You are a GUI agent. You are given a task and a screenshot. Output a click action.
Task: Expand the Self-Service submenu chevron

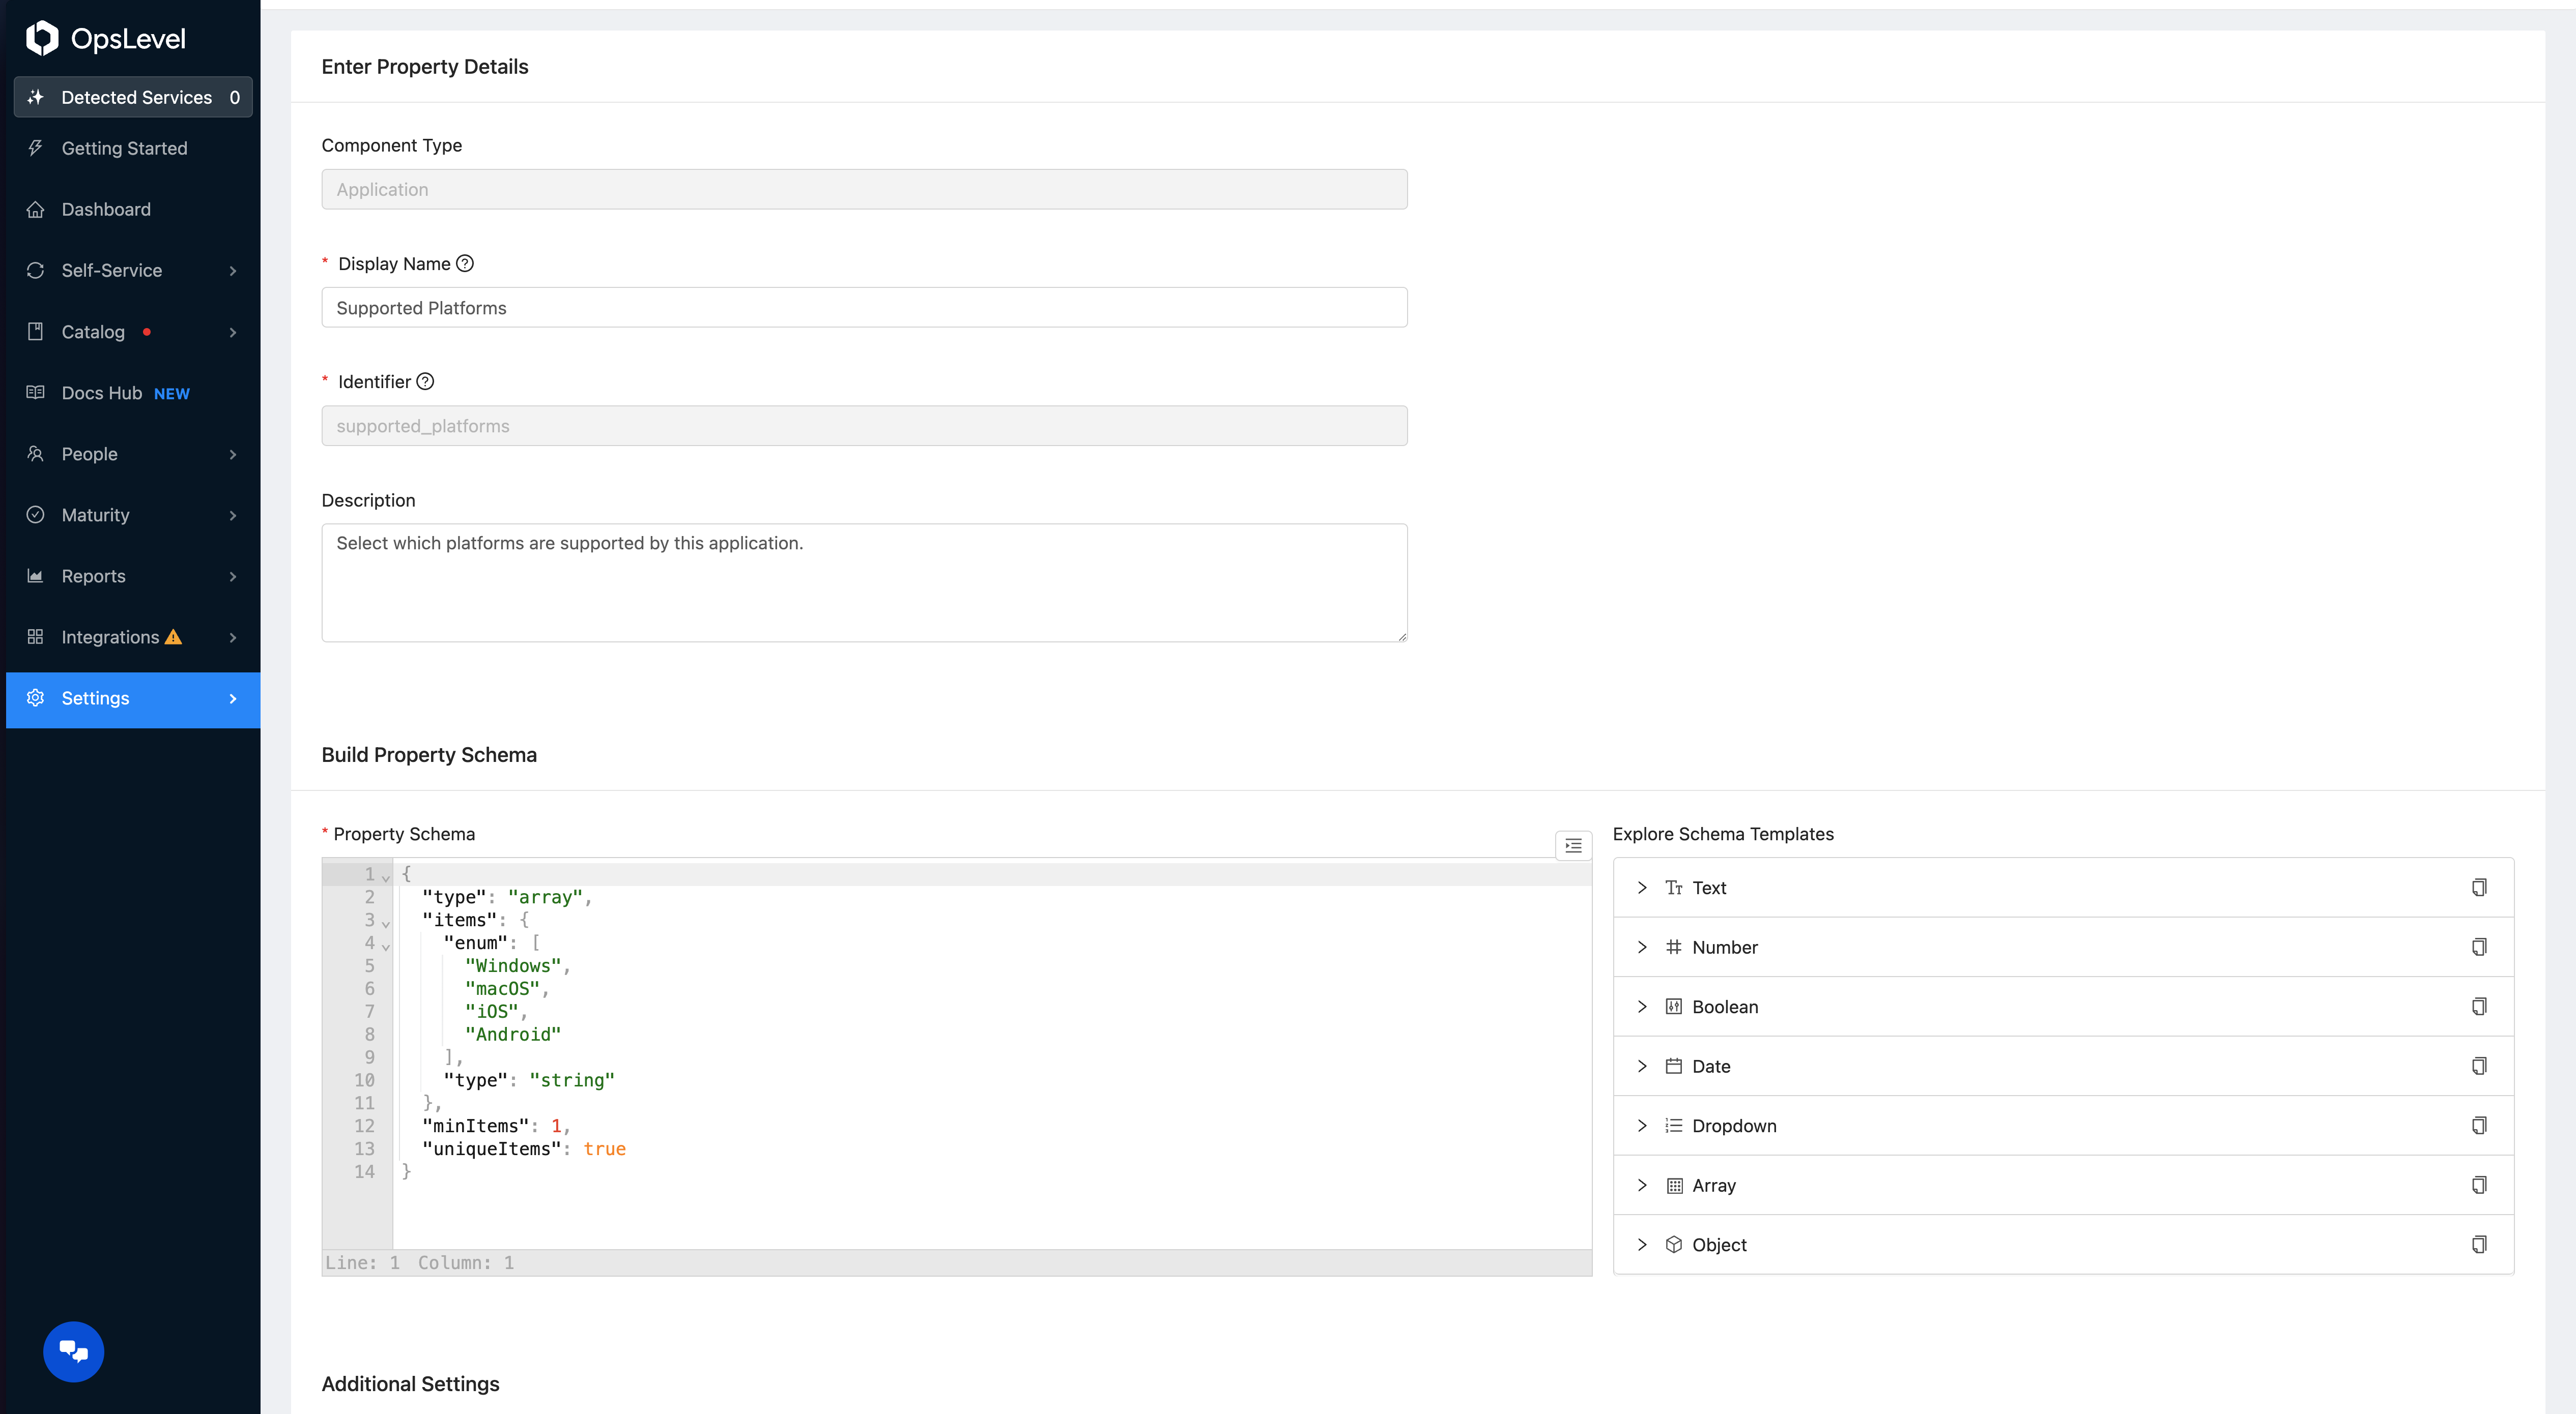(x=233, y=271)
